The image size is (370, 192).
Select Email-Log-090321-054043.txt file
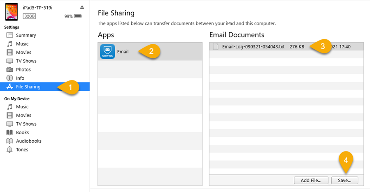pyautogui.click(x=253, y=47)
